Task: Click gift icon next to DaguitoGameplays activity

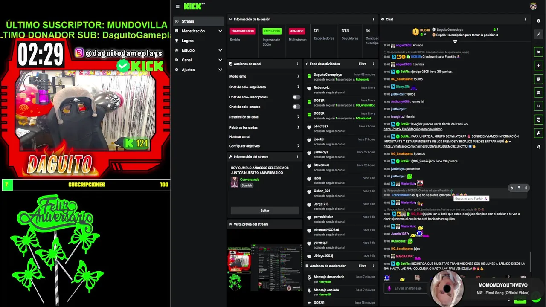Action: [x=309, y=77]
